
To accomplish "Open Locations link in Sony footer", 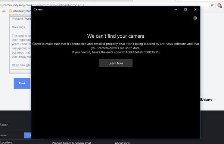I will tap(6, 143).
